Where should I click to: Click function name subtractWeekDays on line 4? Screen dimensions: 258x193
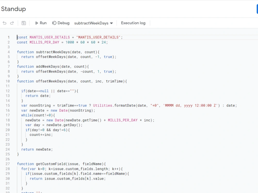[x=53, y=52]
